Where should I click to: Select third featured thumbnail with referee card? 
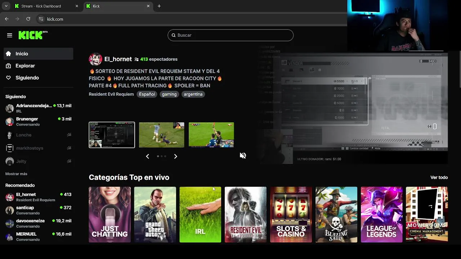[x=211, y=135]
